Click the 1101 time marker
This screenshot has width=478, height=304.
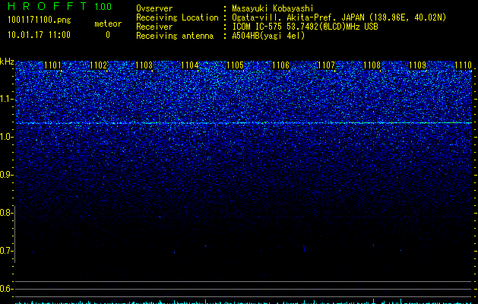click(52, 65)
